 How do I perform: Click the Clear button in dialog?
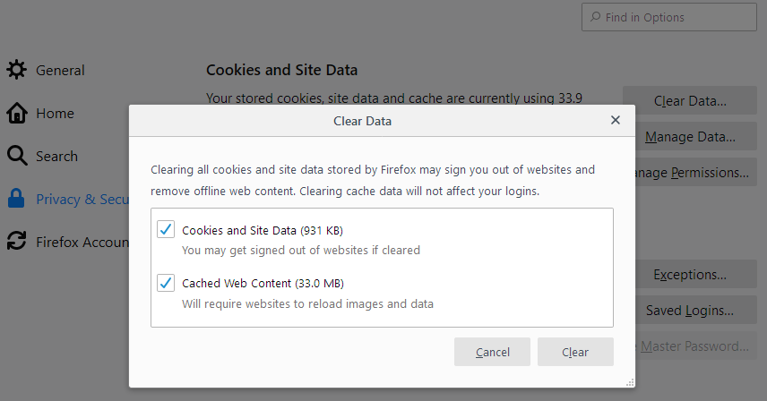[575, 352]
